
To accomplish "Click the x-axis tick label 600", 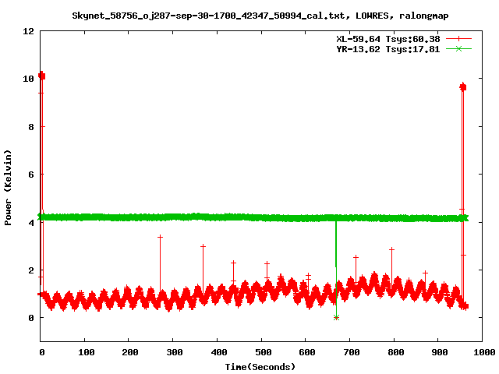I will pos(307,352).
